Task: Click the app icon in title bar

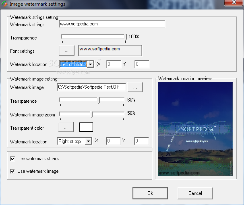Action: (4, 4)
